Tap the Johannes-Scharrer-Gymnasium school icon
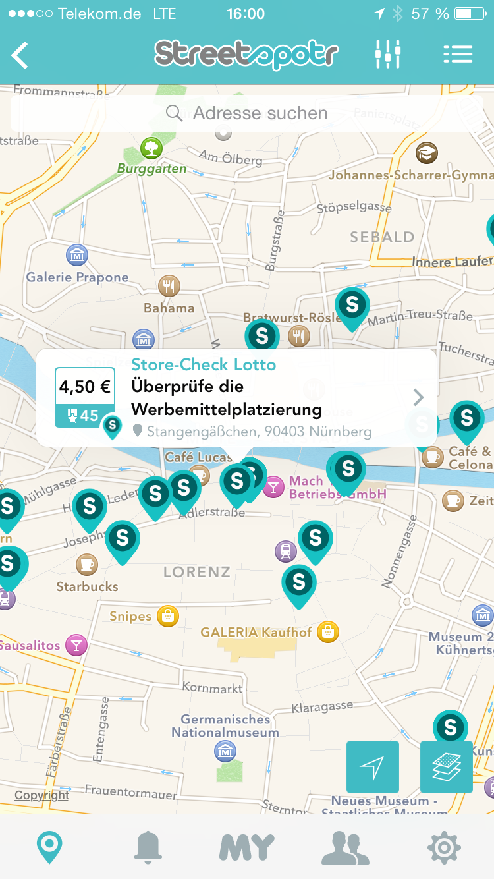 click(x=427, y=154)
